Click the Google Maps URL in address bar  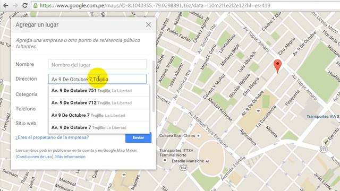pos(155,5)
